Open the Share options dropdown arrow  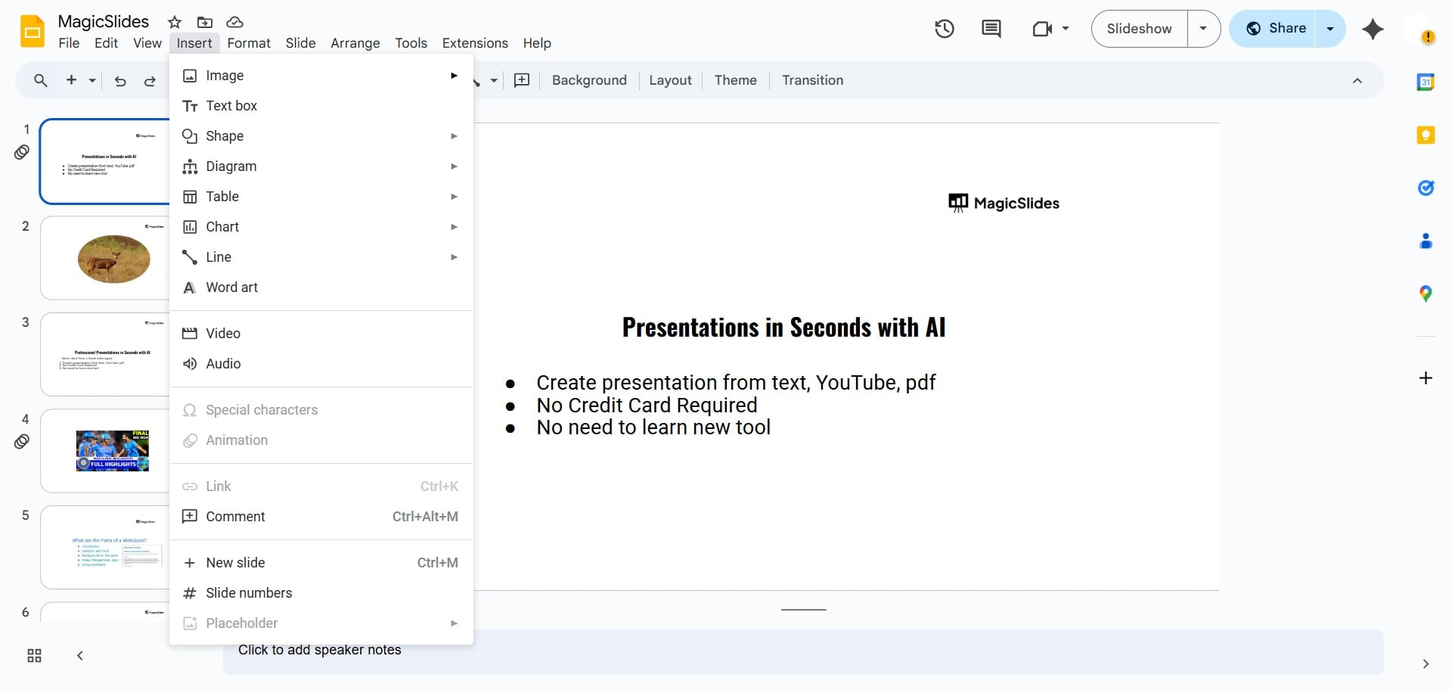click(1329, 29)
